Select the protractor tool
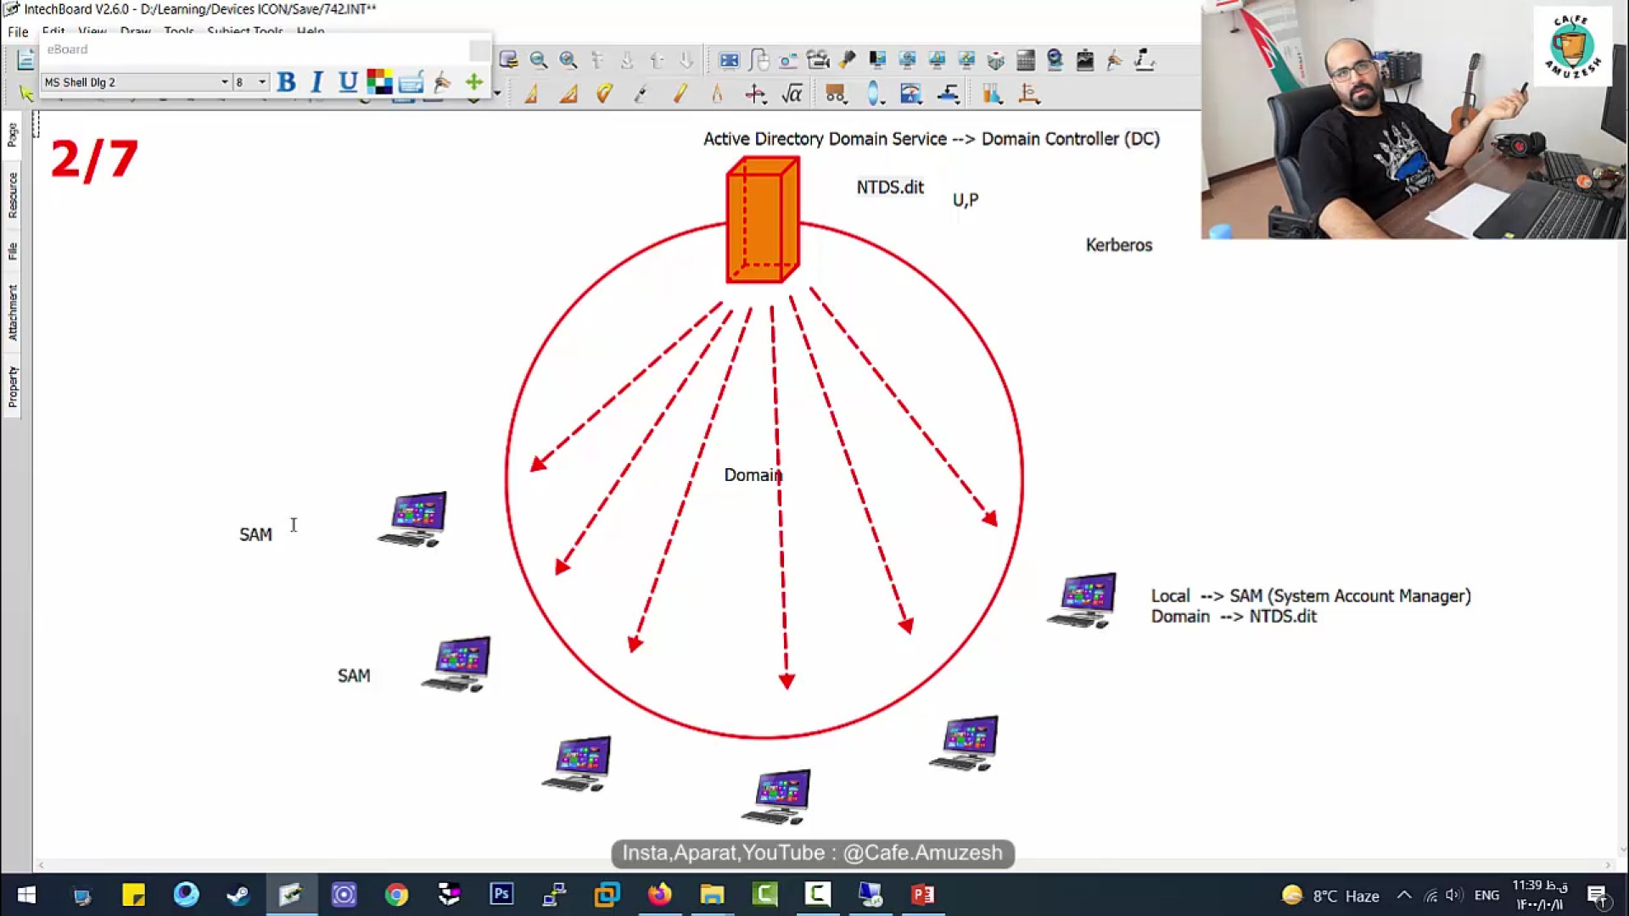The image size is (1629, 916). pyautogui.click(x=604, y=93)
